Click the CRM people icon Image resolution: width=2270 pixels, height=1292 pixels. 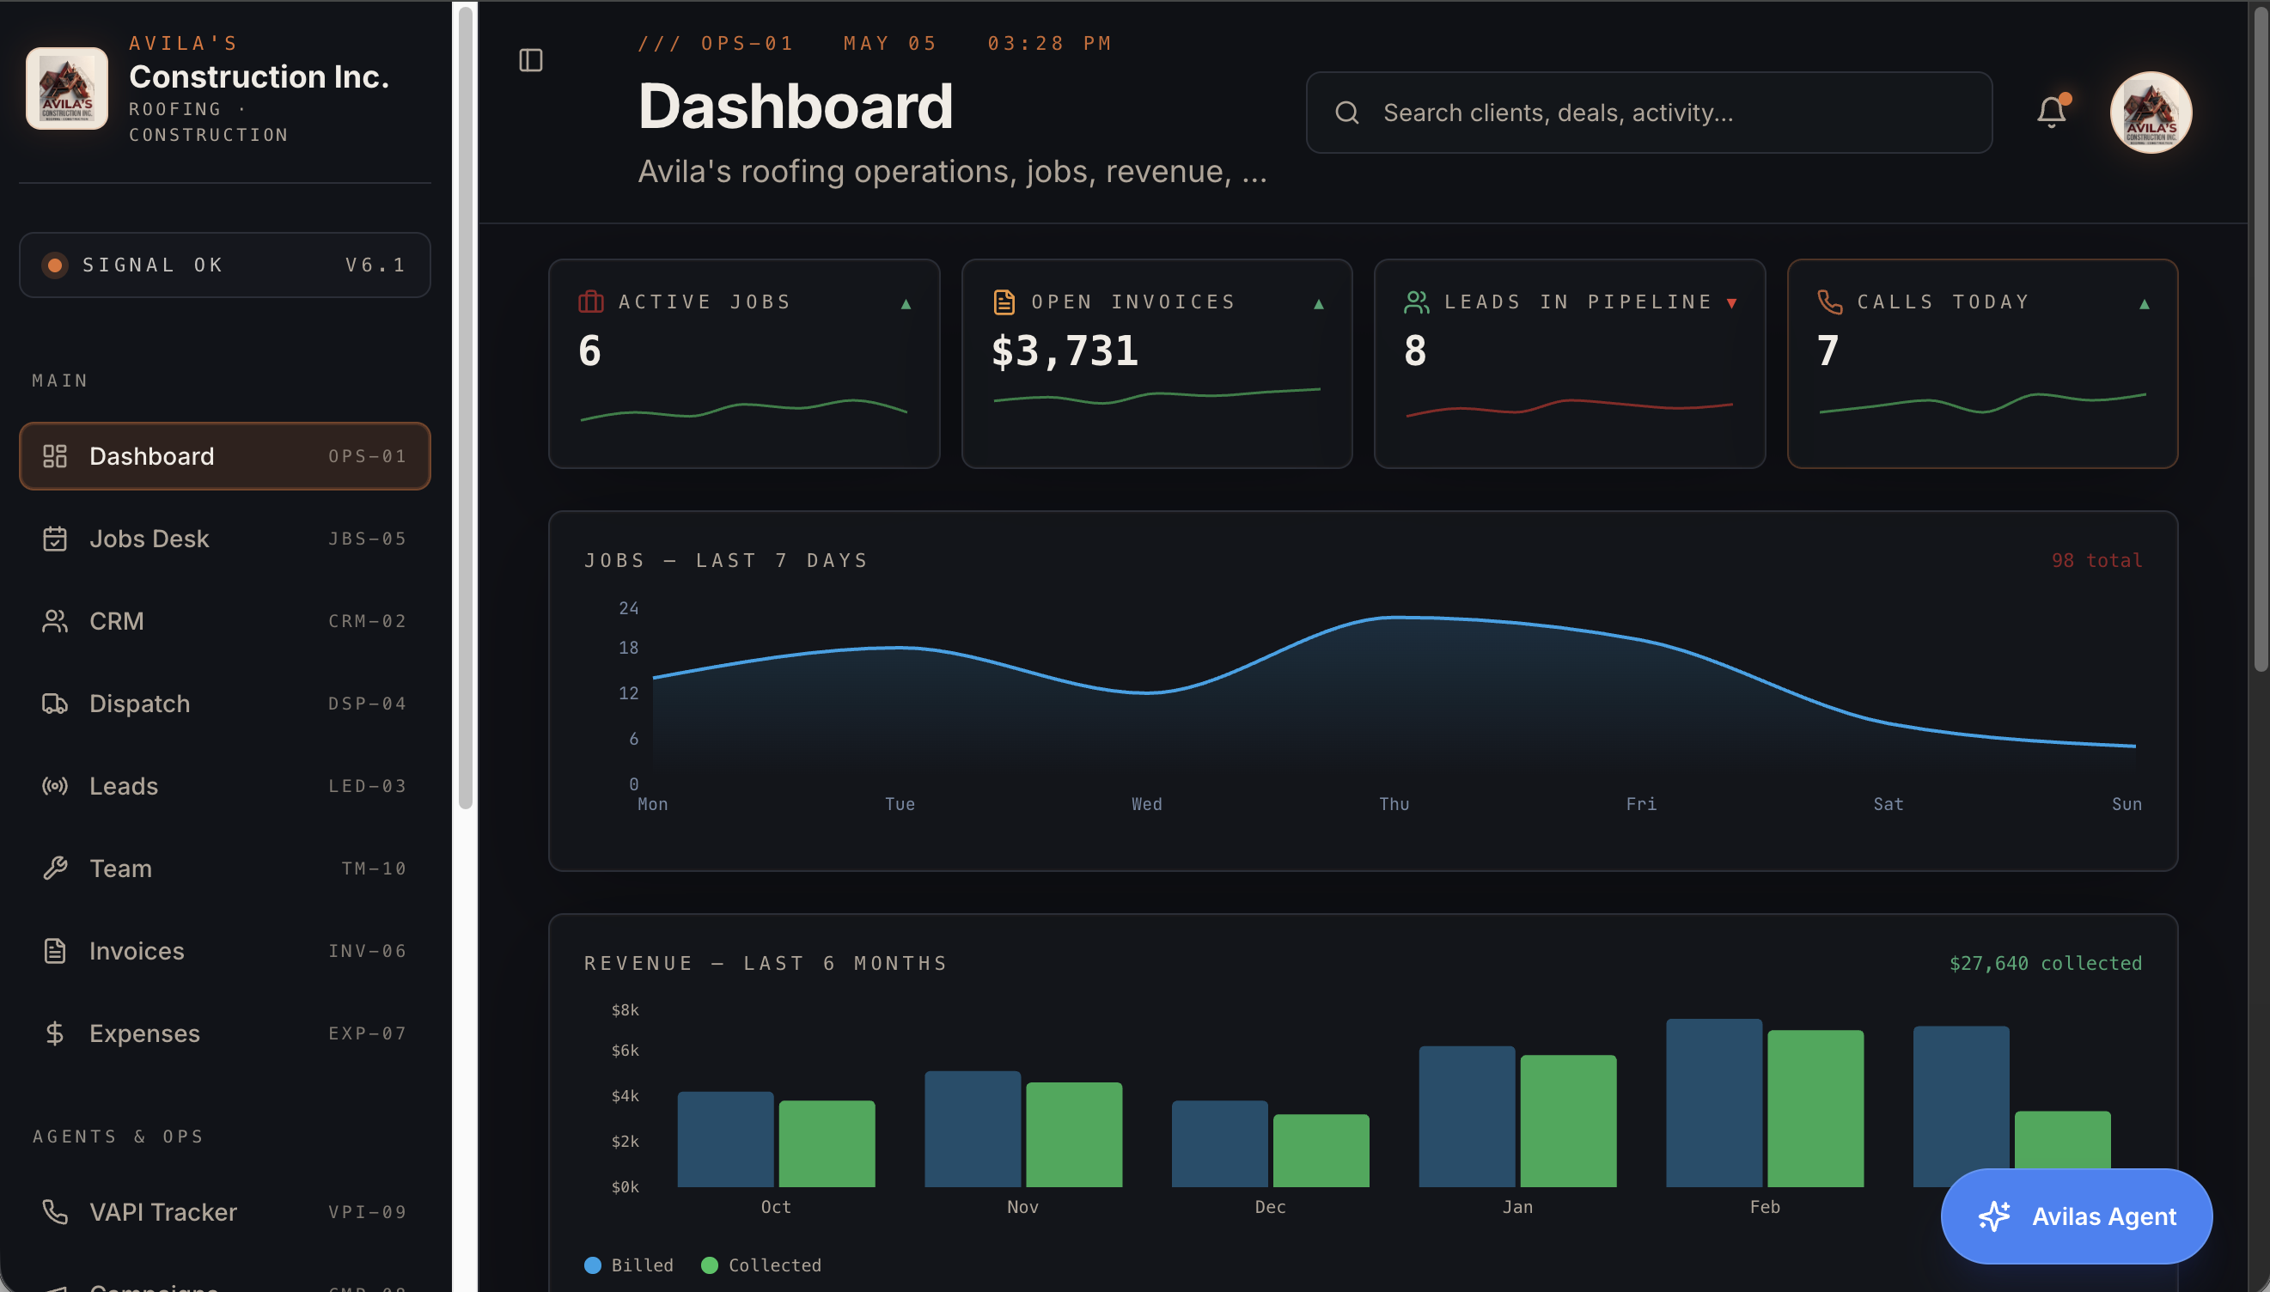click(x=55, y=621)
